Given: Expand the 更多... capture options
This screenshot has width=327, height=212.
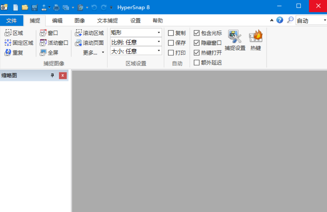Looking at the screenshot, I should point(94,52).
